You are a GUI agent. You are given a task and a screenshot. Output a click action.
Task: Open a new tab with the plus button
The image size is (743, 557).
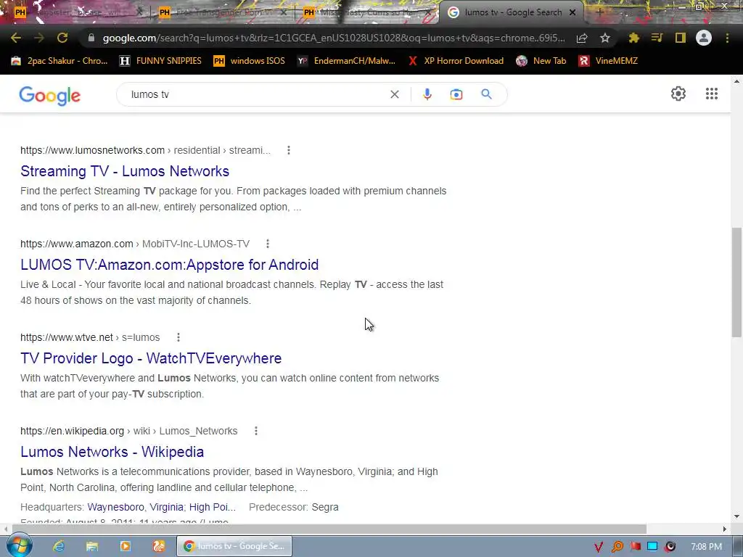599,12
